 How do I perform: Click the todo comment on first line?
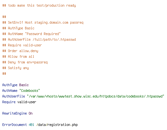[39, 5]
